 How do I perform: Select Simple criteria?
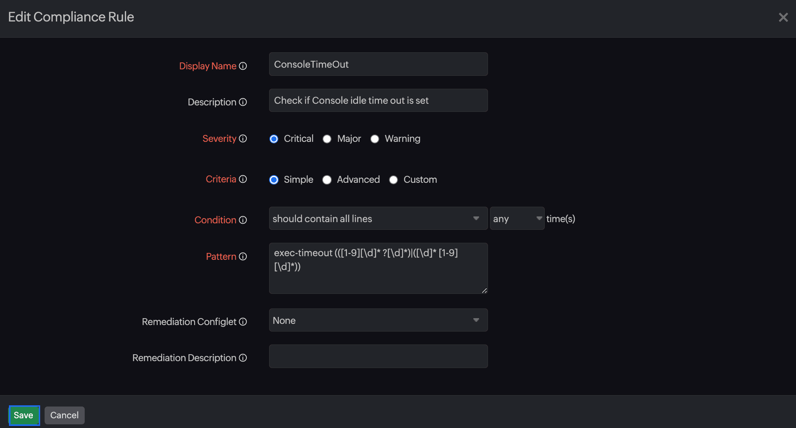pos(274,180)
